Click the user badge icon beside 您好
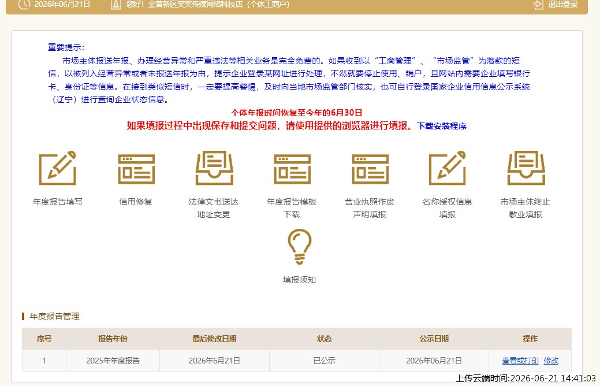600x386 pixels. click(115, 4)
